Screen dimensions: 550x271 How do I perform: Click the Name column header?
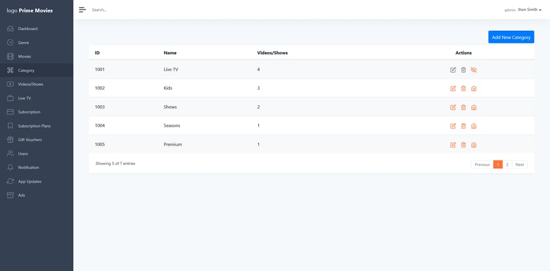coord(170,53)
